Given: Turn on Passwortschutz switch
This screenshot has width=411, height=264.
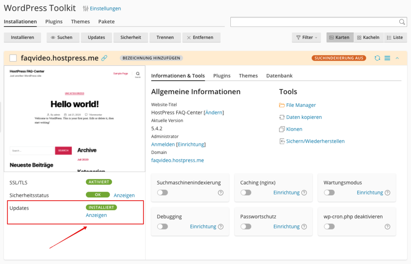Looking at the screenshot, I should (246, 227).
